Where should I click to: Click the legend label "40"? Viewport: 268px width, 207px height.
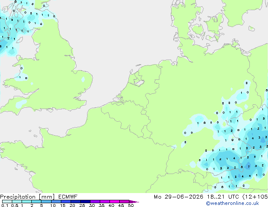pos(111,205)
